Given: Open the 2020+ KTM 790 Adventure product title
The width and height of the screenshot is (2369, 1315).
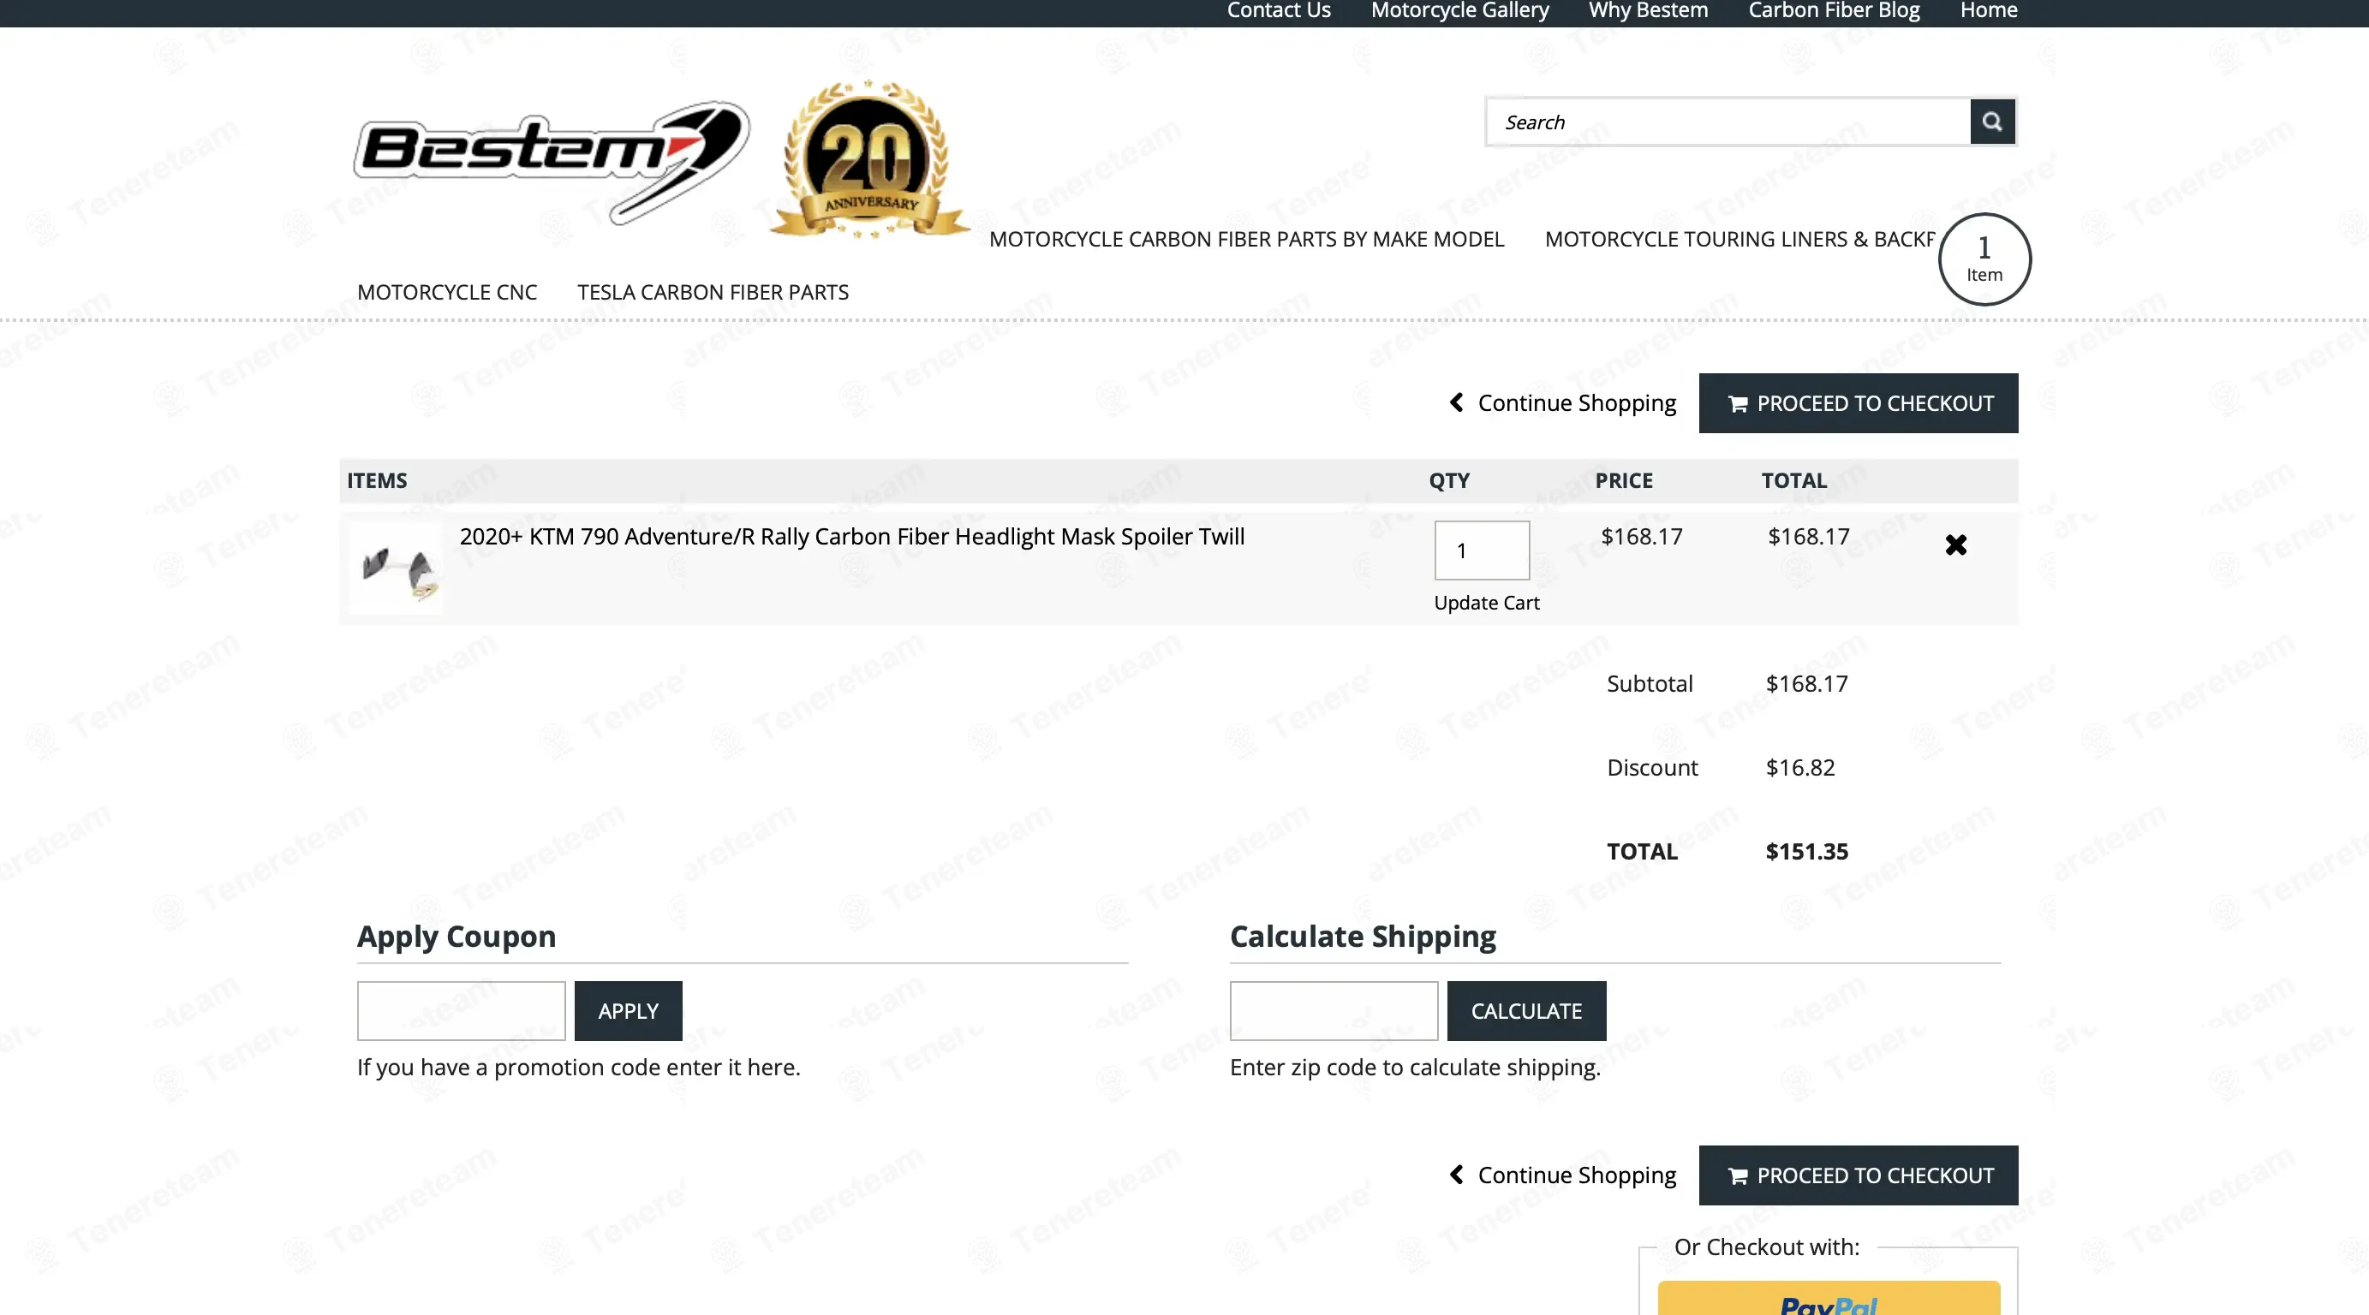Looking at the screenshot, I should point(851,536).
